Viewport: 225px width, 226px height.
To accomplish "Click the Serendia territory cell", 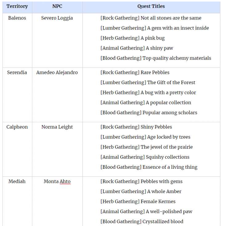I will click(x=17, y=72).
